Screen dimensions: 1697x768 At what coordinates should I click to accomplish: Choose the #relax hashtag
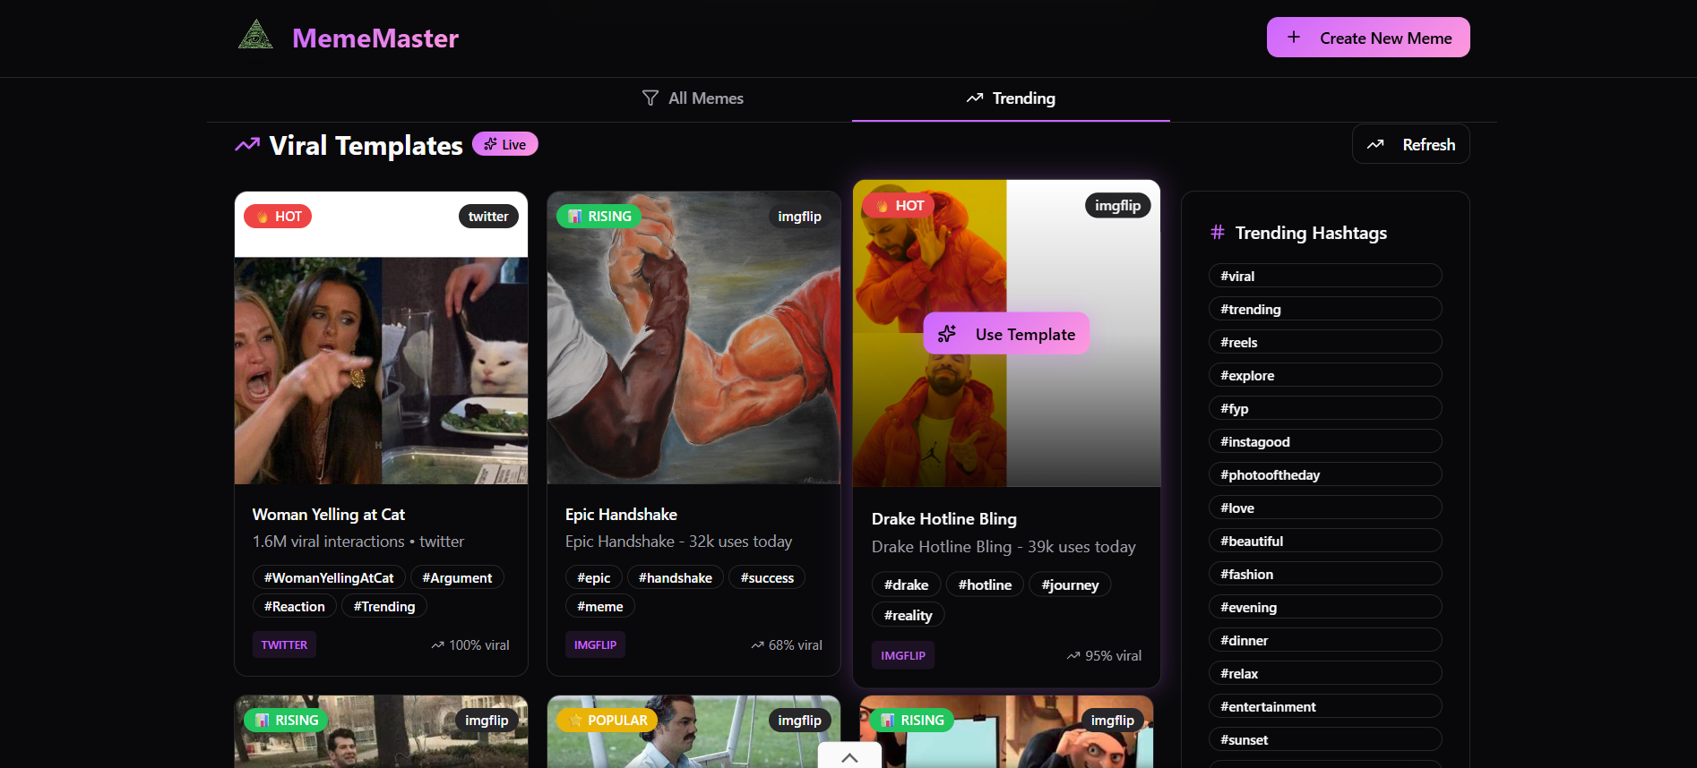(1325, 673)
